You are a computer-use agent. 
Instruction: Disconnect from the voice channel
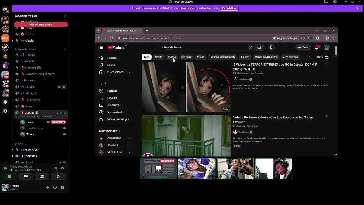[x=63, y=168]
